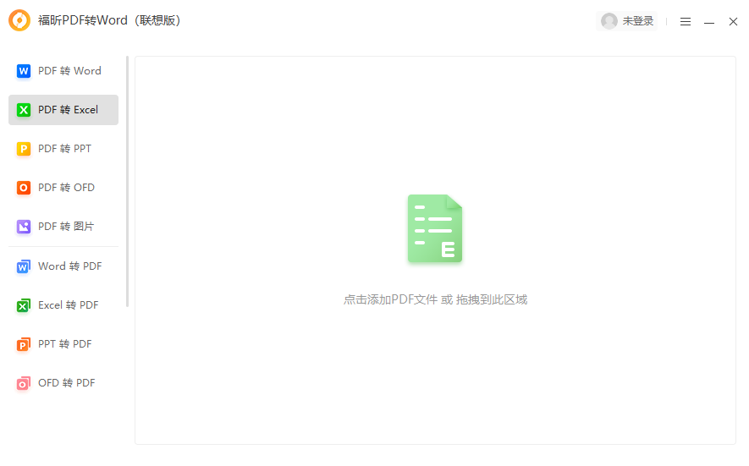Click the orange O icon for PDF to OFD

24,188
